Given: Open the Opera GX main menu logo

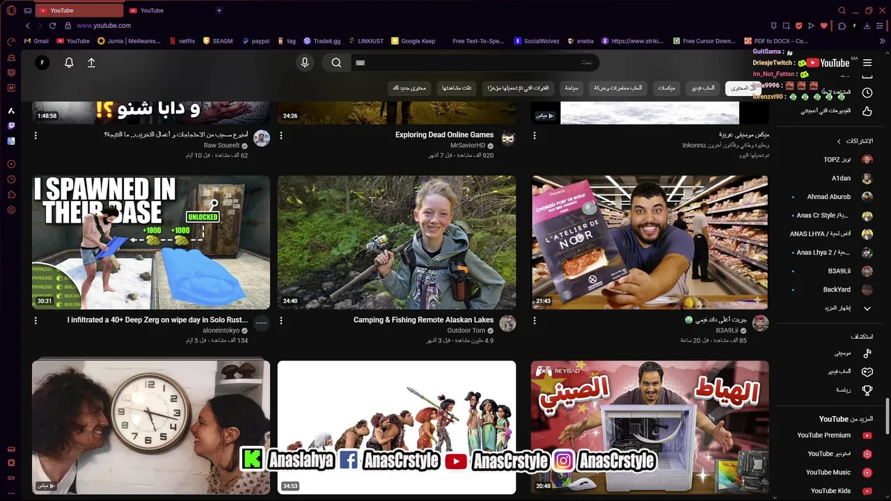Looking at the screenshot, I should pos(10,10).
